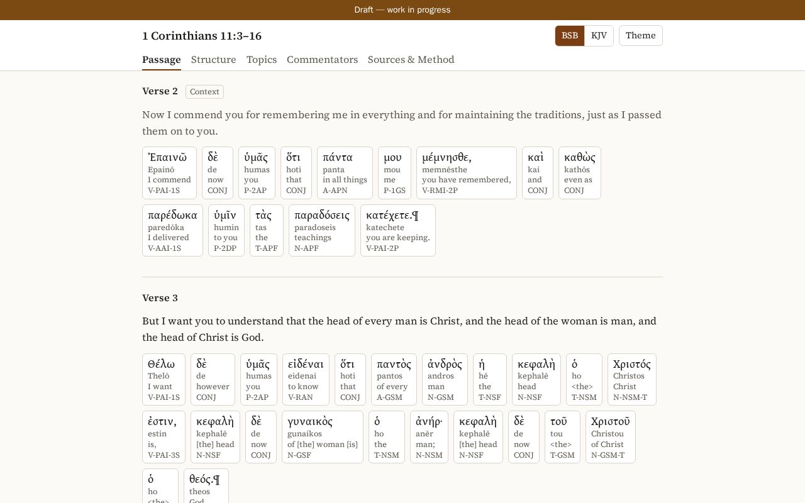
Task: Click the 'Draft — work in progress' banner text
Action: tap(402, 10)
